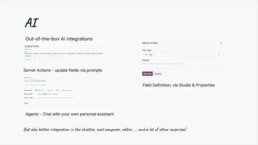Viewport: 258px width, 145px height.
Task: Click the Discard button
Action: [158, 74]
